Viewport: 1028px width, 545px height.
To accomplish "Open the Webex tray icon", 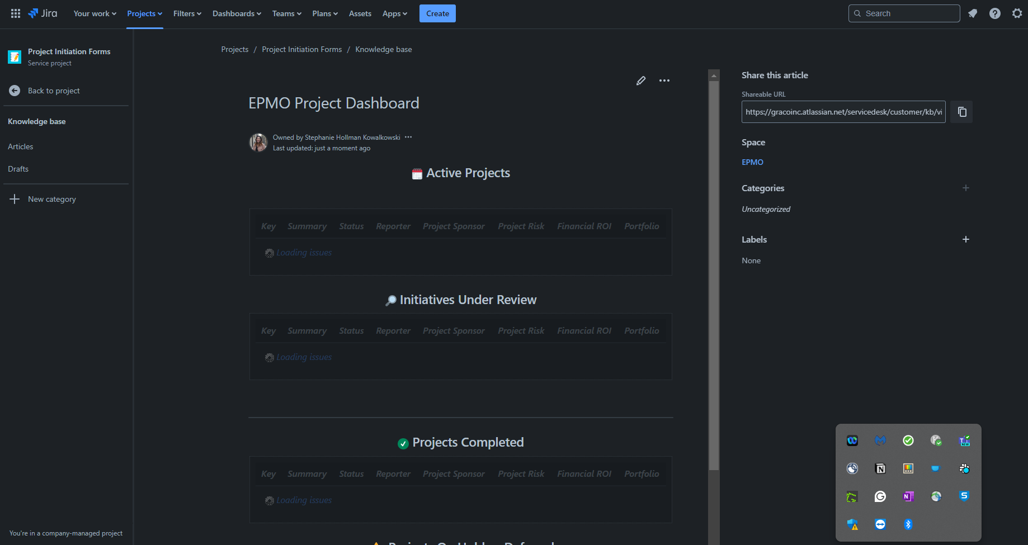I will pyautogui.click(x=852, y=440).
